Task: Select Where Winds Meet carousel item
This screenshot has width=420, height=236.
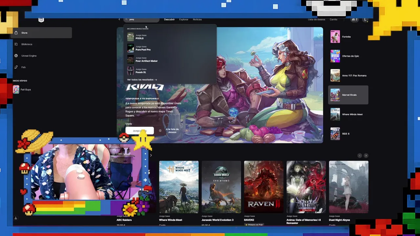Action: click(x=348, y=114)
